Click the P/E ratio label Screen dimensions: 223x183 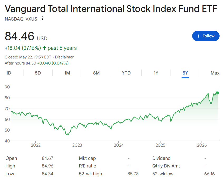[88, 166]
